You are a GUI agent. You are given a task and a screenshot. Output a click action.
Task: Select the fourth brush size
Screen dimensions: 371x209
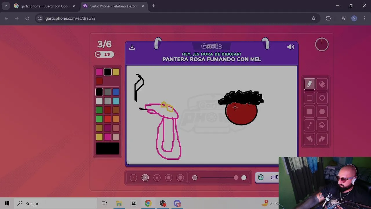[x=169, y=178]
